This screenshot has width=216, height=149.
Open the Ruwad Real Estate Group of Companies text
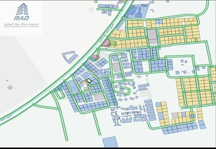click(21, 26)
